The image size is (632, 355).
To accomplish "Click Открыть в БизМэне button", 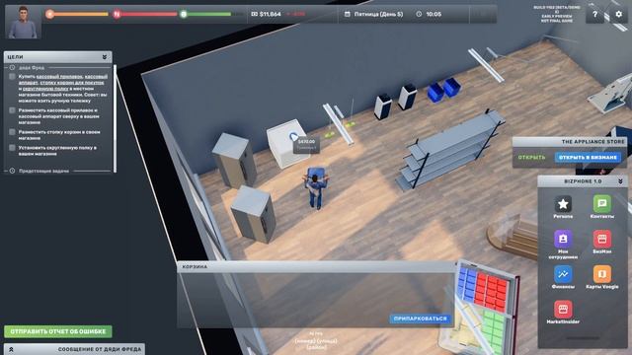I will click(x=588, y=158).
